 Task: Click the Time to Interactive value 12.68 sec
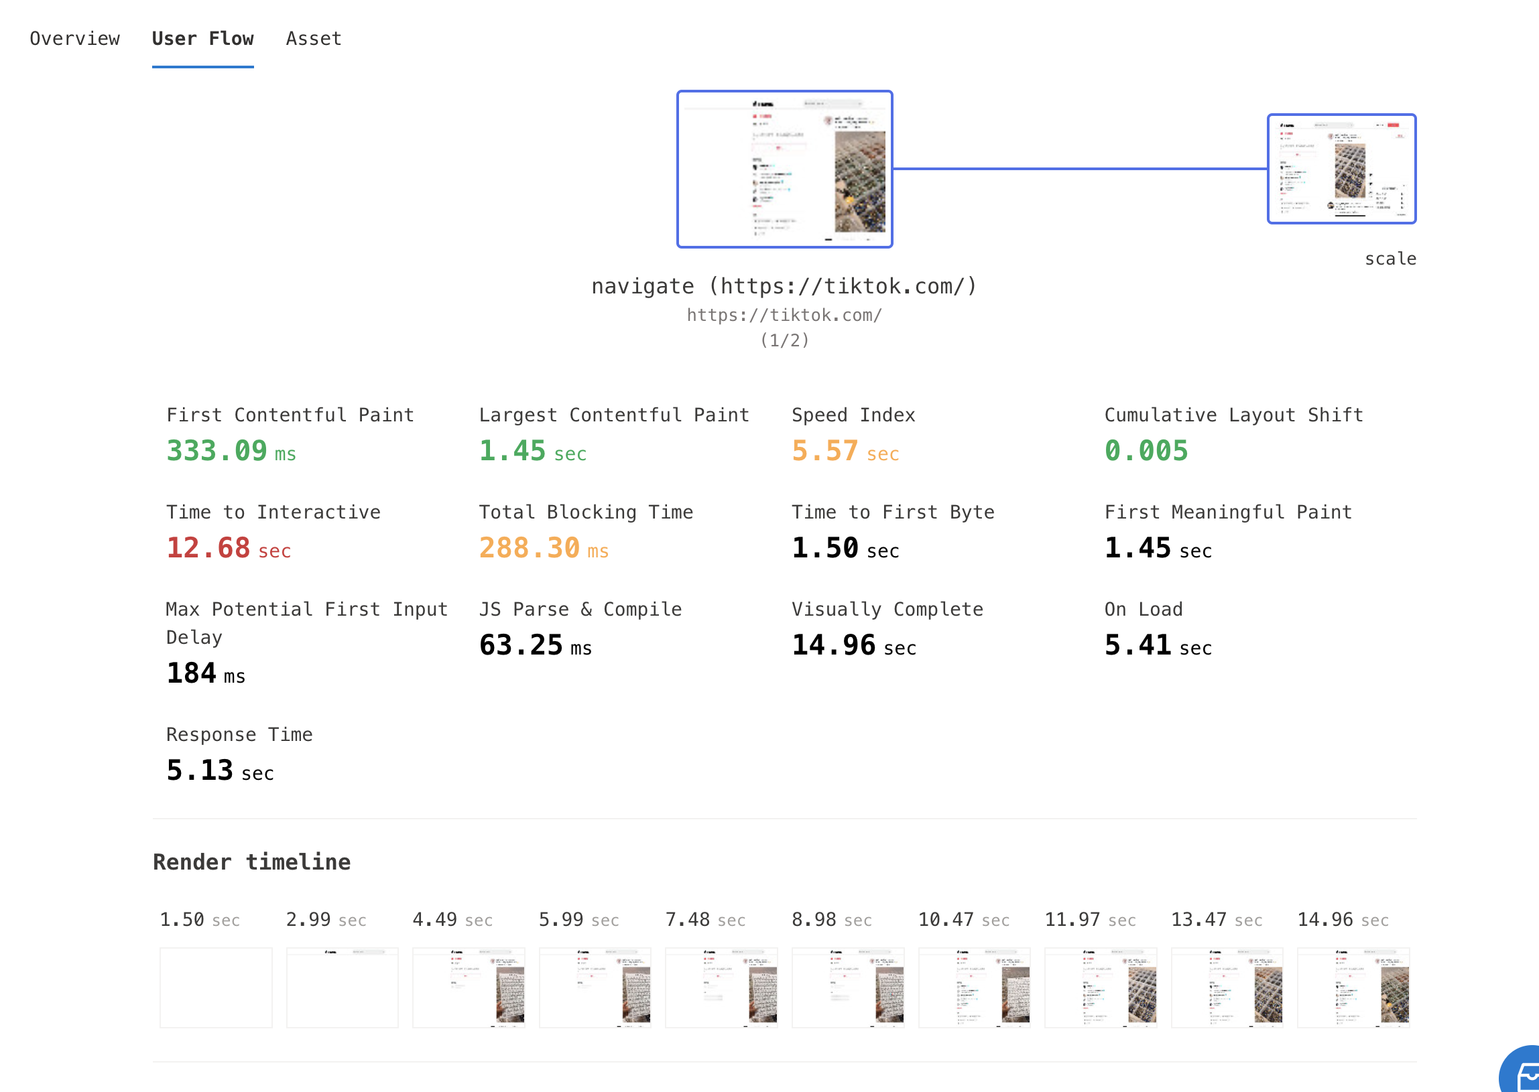[x=228, y=548]
